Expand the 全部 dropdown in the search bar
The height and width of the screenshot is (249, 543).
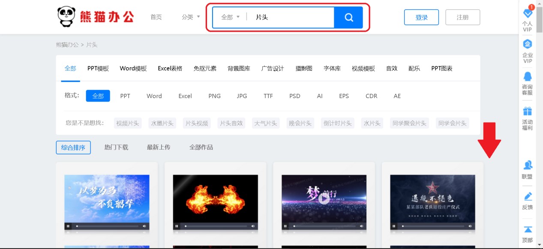[231, 18]
